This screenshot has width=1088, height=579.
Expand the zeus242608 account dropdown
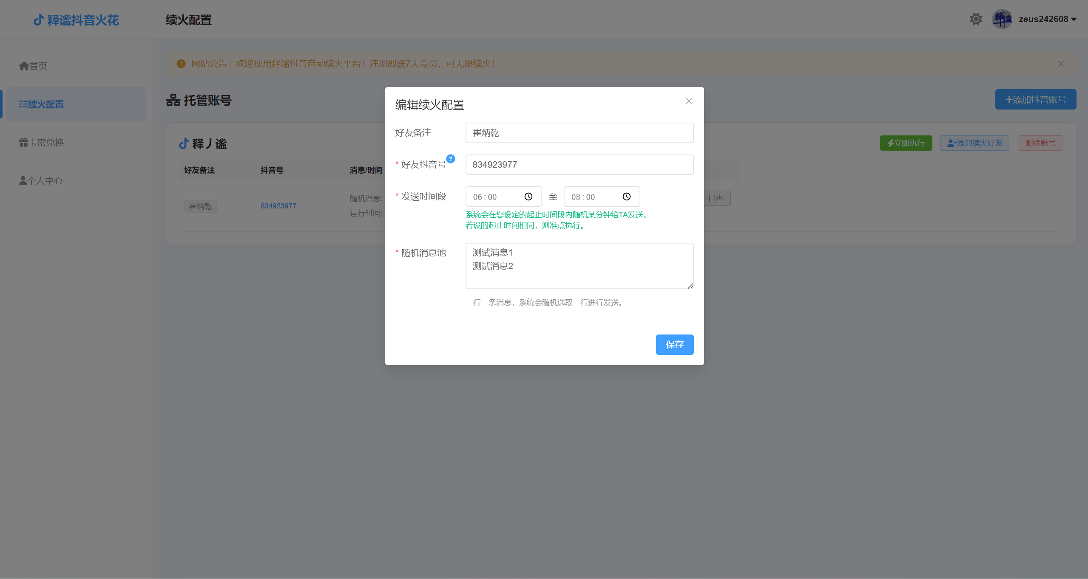tap(1047, 19)
